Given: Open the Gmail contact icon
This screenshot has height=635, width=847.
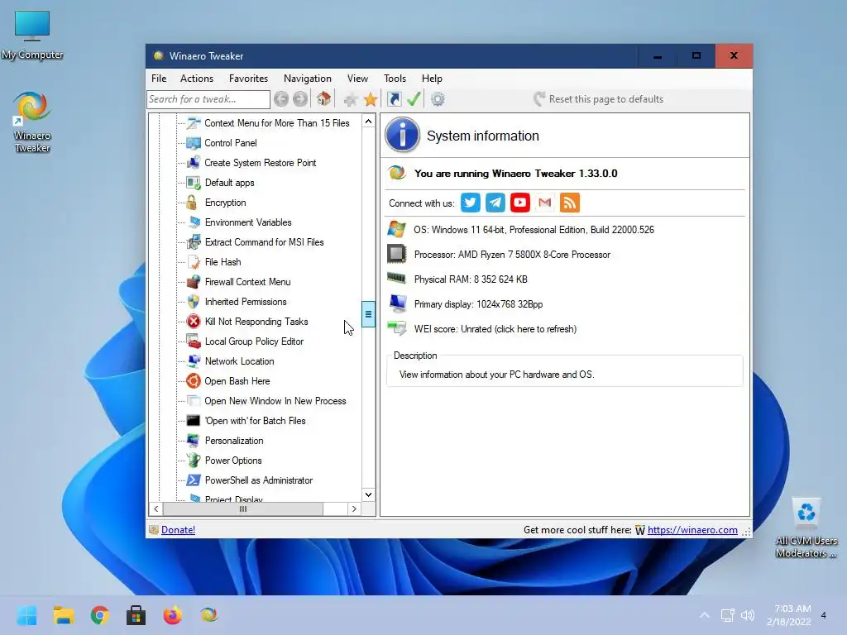Looking at the screenshot, I should [x=545, y=203].
